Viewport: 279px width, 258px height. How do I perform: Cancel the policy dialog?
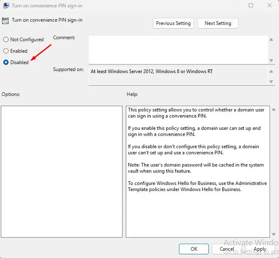(227, 249)
